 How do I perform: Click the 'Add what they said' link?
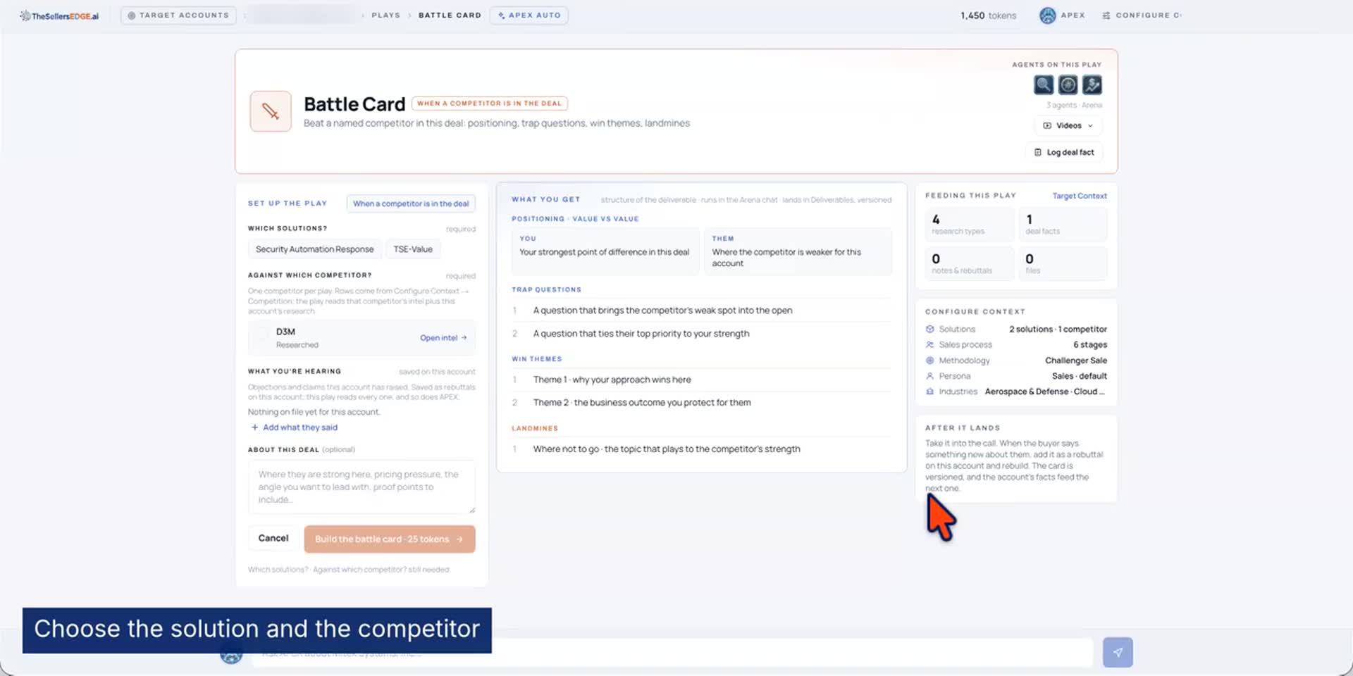(295, 427)
